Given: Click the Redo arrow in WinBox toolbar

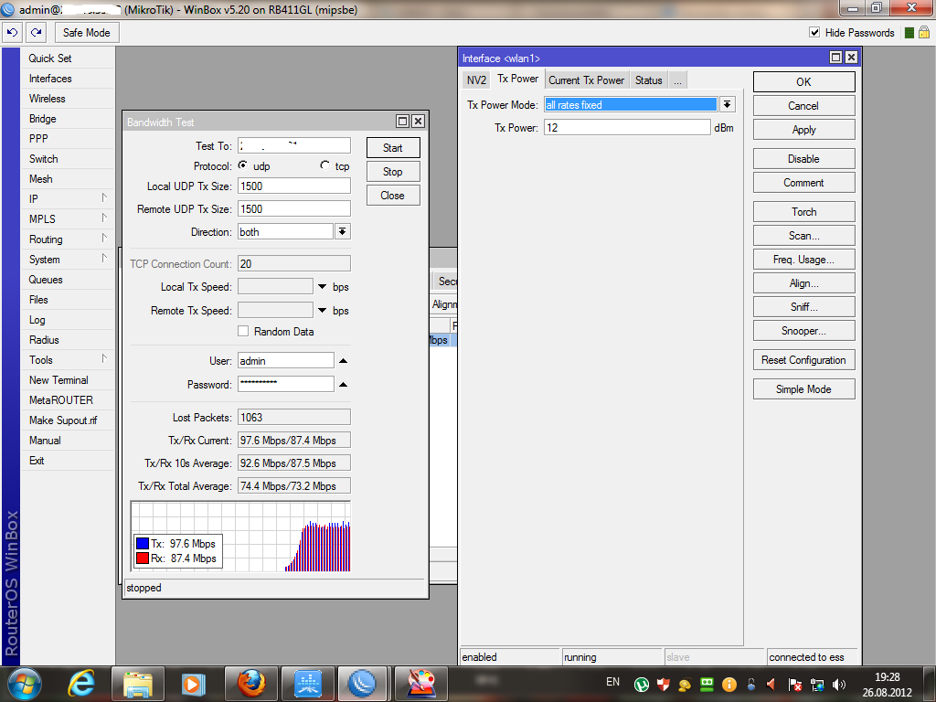Looking at the screenshot, I should point(36,32).
